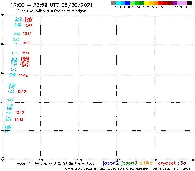Select the yellow swatch in the color bar
This screenshot has height=171, width=195.
click(147, 3)
